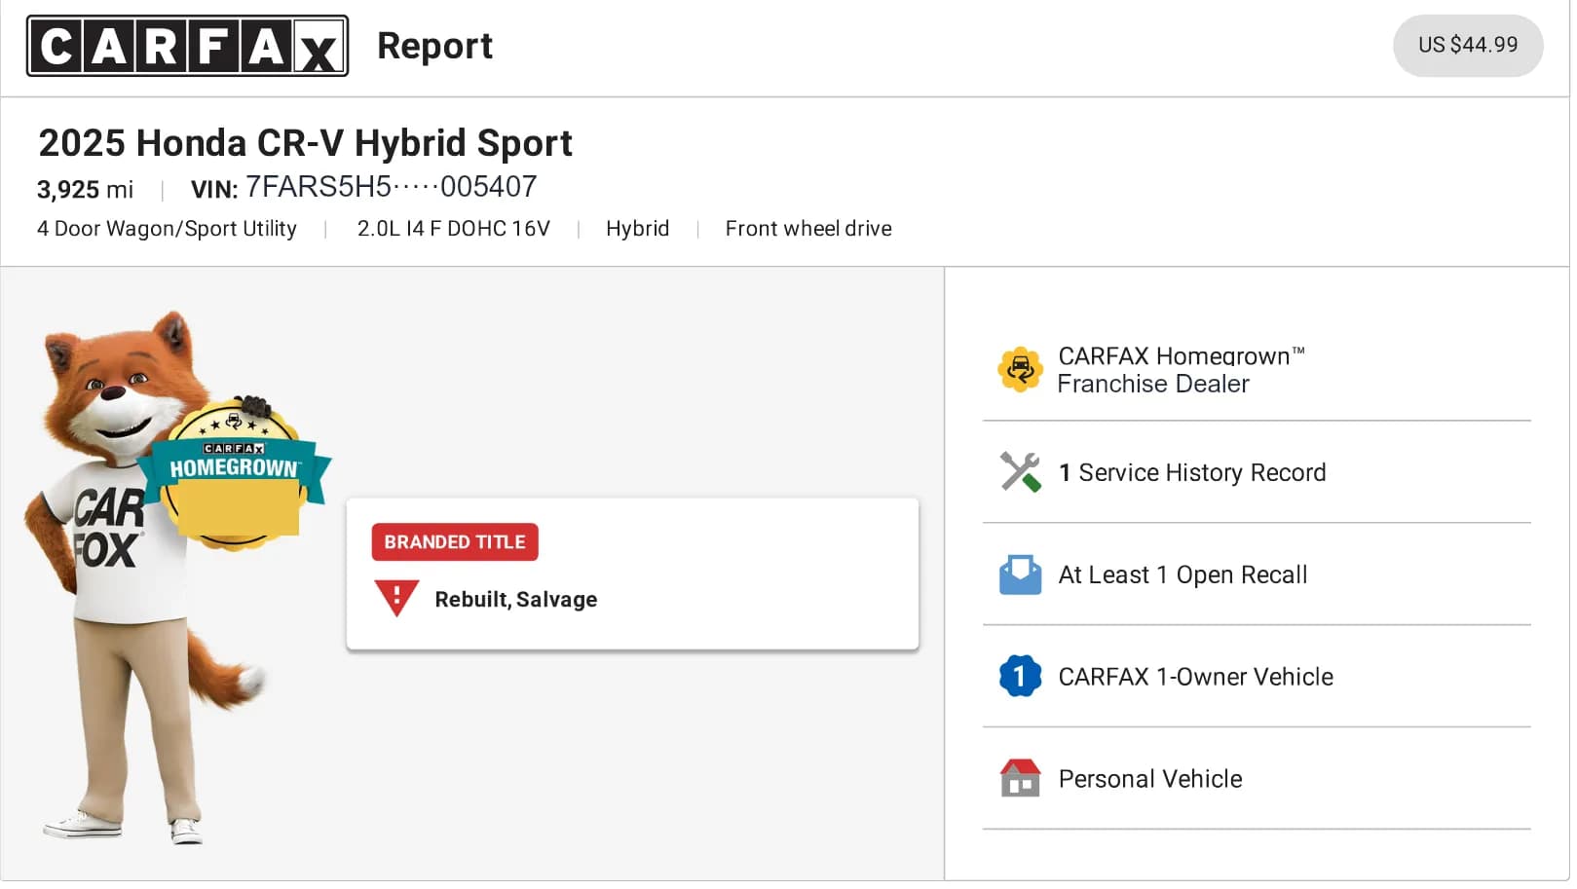Click the service history wrench icon

coord(1020,472)
